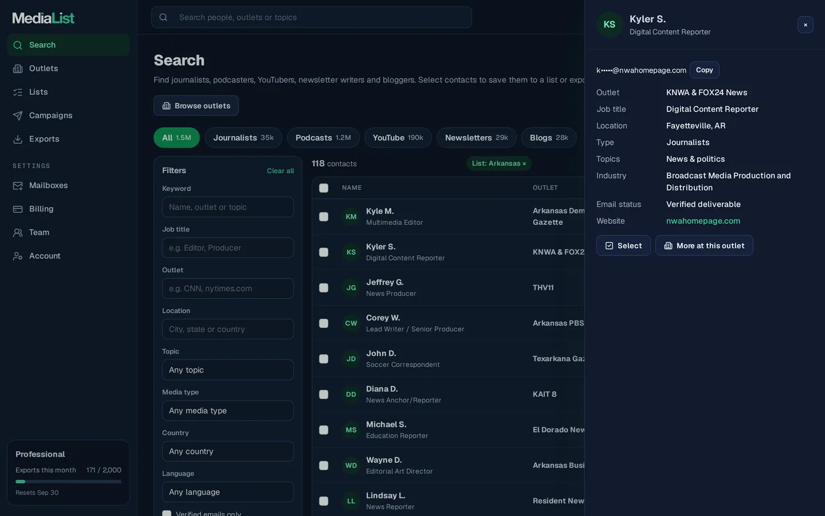Switch to the Podcasts tab
This screenshot has height=516, width=825.
pyautogui.click(x=323, y=138)
